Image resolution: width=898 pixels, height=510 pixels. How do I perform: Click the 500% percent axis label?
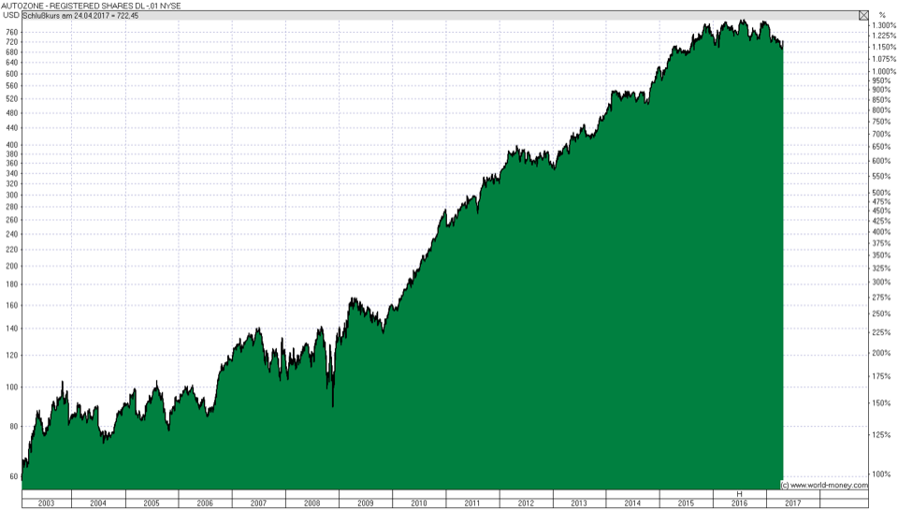click(881, 193)
